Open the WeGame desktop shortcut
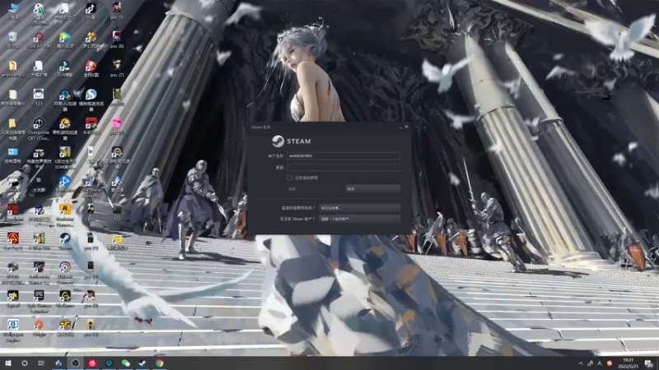Viewport: 659px width, 370px height. click(65, 298)
